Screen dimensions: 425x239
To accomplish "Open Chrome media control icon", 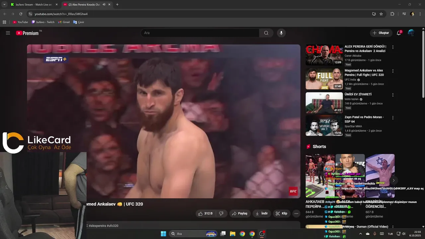I will tap(404, 14).
